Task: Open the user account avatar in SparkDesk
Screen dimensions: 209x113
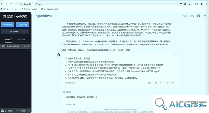Action: coord(199,16)
